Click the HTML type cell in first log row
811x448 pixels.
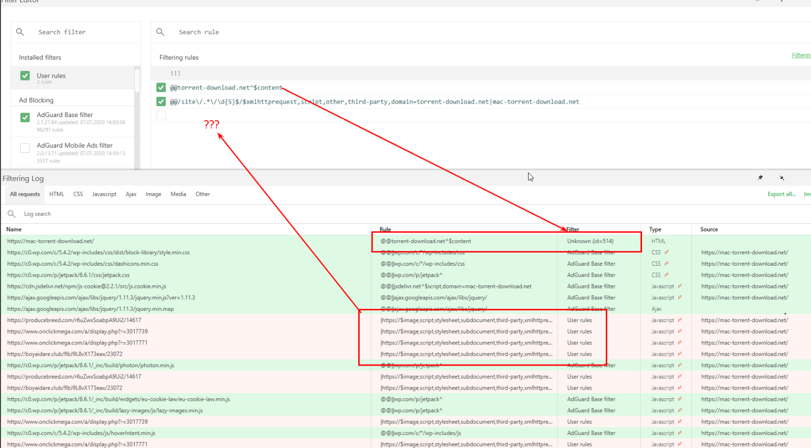point(659,241)
